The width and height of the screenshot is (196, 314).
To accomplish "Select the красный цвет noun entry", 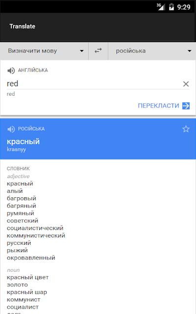I will [x=27, y=277].
